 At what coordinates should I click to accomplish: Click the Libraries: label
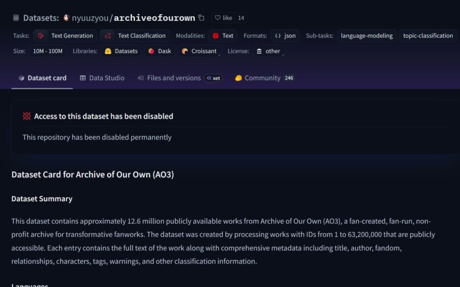pyautogui.click(x=85, y=51)
